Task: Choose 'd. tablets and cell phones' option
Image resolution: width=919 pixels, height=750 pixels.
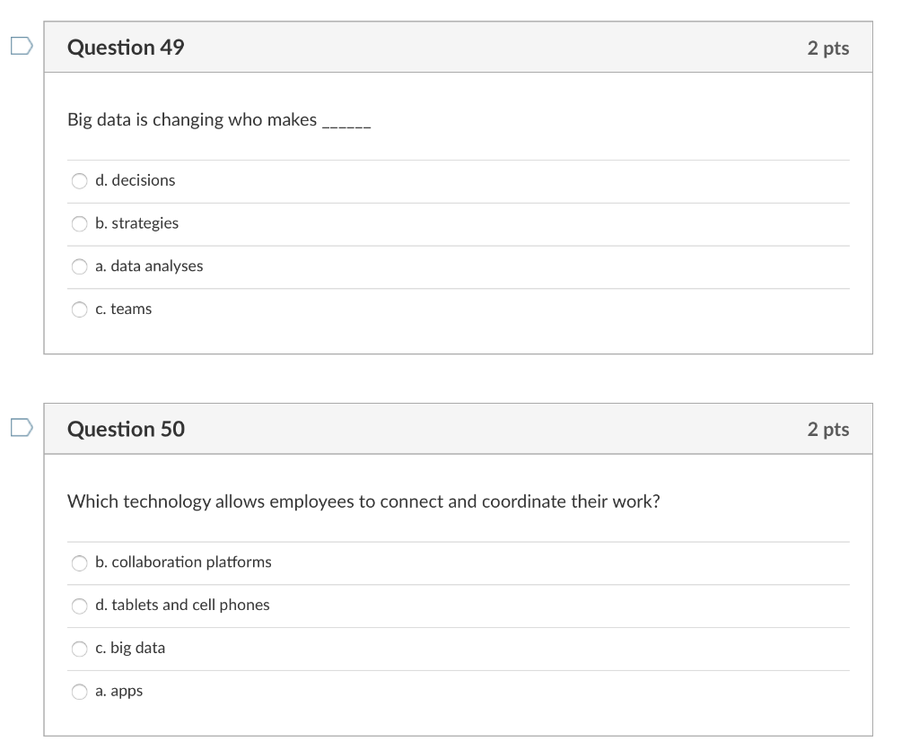Action: point(79,606)
